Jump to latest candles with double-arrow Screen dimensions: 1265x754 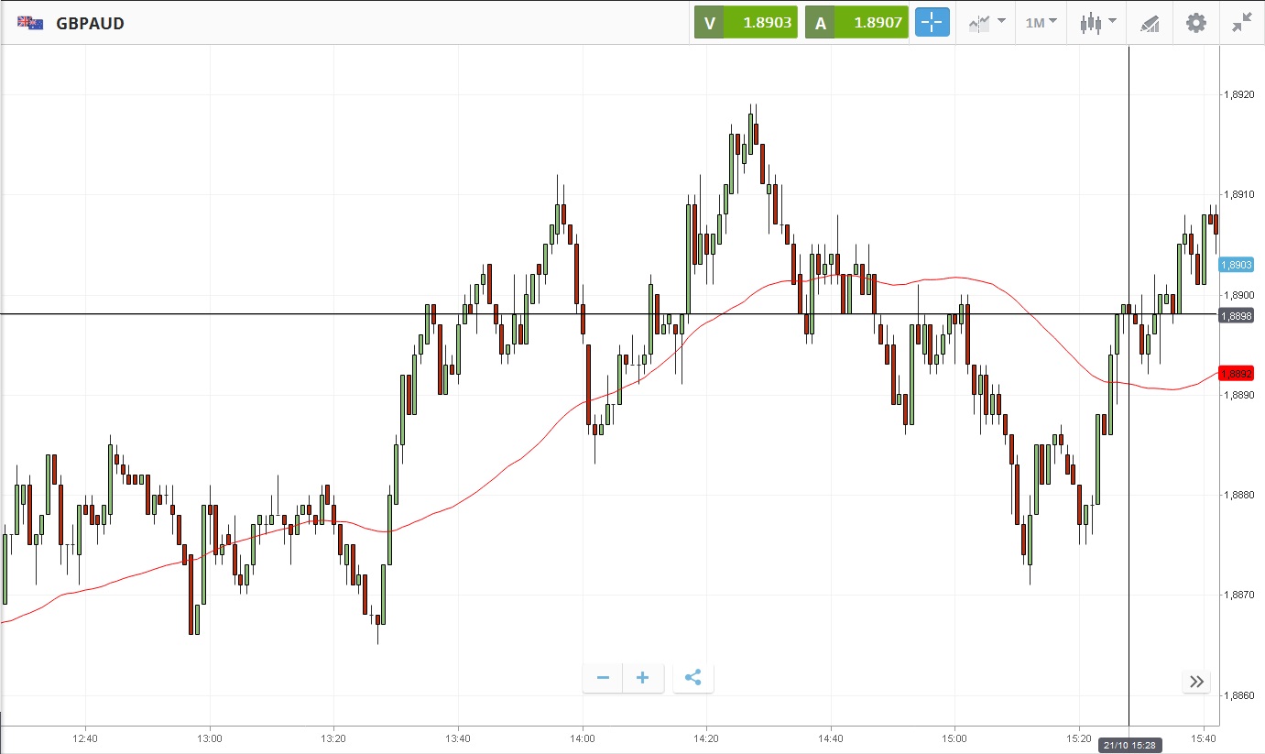1196,682
